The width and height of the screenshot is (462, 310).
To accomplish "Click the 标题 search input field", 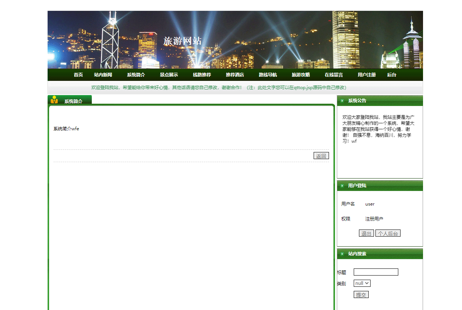I will pyautogui.click(x=376, y=272).
